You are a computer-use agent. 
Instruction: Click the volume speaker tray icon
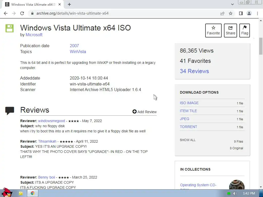point(235,193)
